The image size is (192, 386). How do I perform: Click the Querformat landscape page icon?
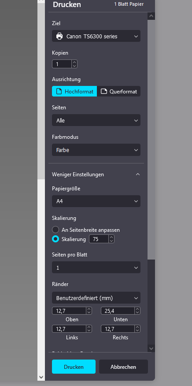[104, 91]
